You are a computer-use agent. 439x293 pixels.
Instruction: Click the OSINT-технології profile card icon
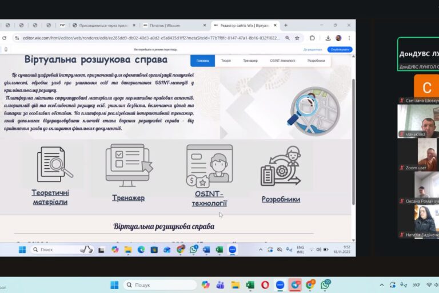tap(209, 164)
